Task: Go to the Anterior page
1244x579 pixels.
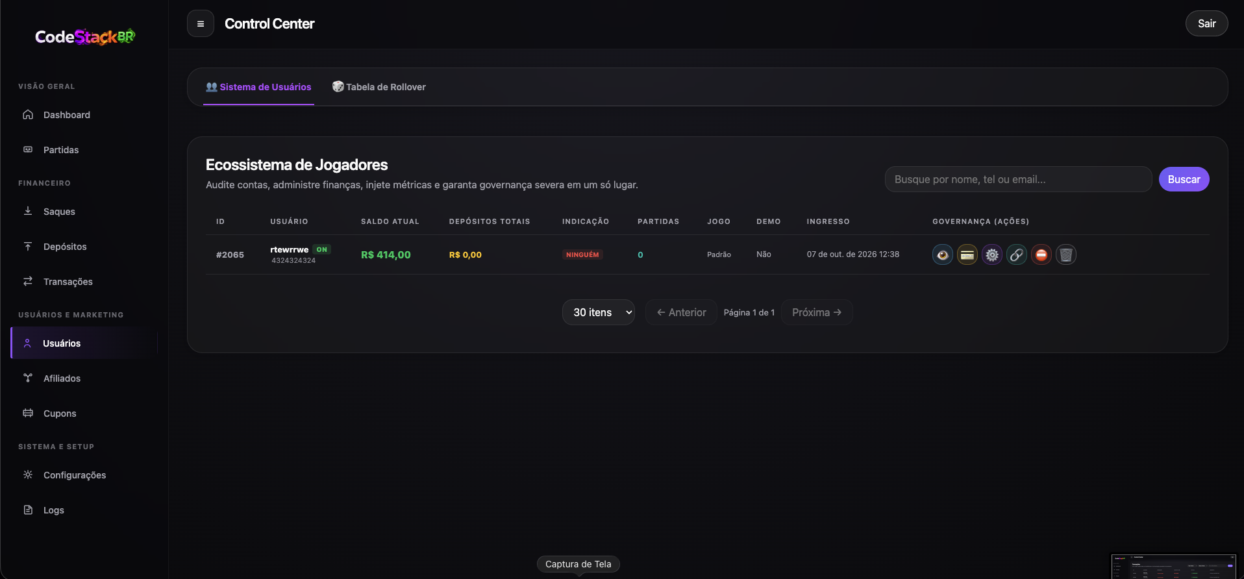Action: 681,312
